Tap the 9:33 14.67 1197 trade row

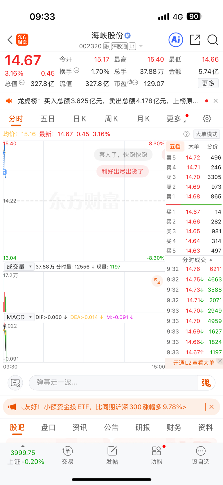[194, 352]
